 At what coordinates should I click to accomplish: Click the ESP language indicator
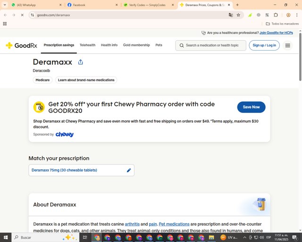(268, 237)
